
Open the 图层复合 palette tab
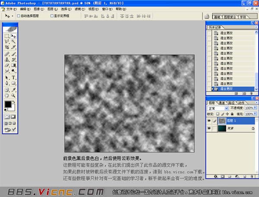(x=230, y=17)
